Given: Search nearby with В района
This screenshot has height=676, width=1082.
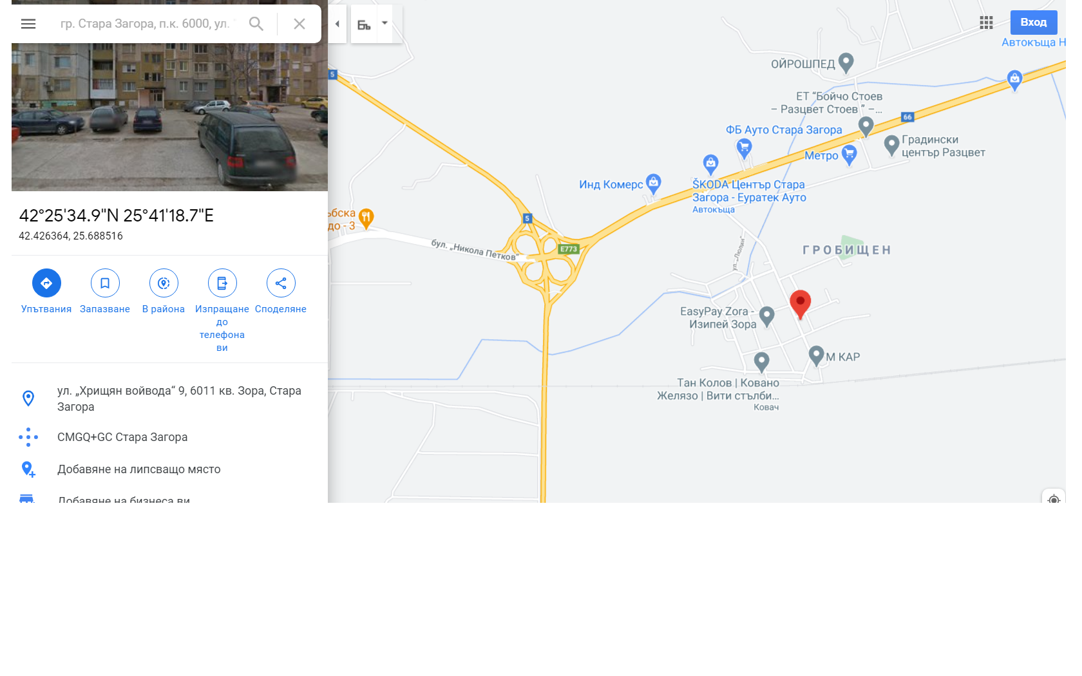Looking at the screenshot, I should tap(164, 283).
